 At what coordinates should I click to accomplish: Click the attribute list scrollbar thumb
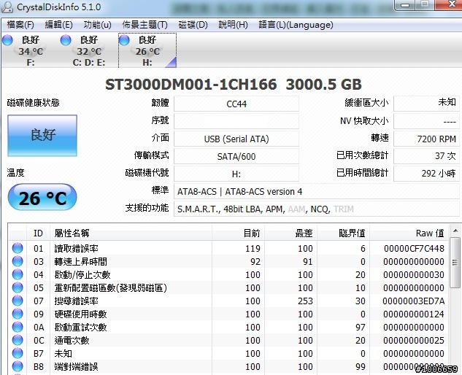455,262
